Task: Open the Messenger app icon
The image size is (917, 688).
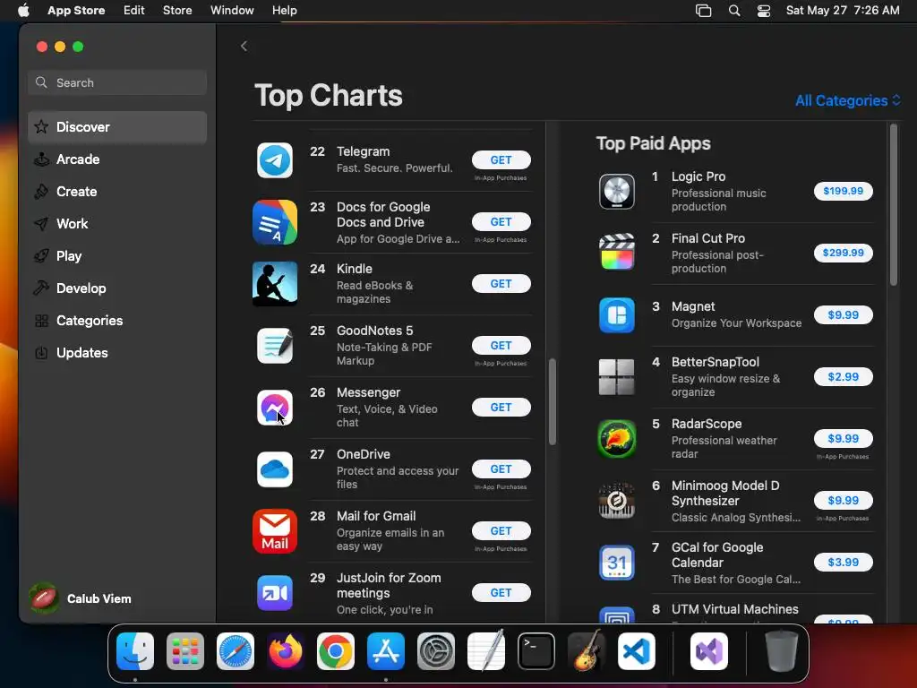Action: (x=275, y=408)
